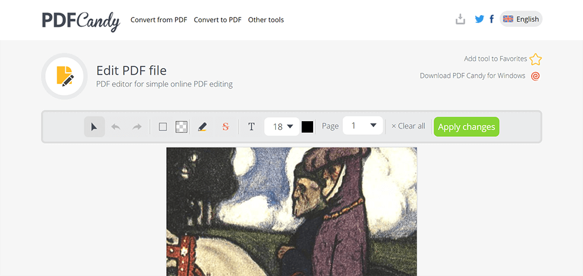Click the Apply changes button
Image resolution: width=583 pixels, height=276 pixels.
466,127
